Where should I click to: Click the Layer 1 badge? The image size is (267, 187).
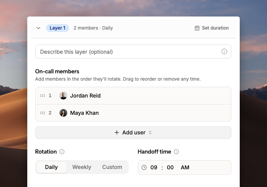click(x=58, y=28)
